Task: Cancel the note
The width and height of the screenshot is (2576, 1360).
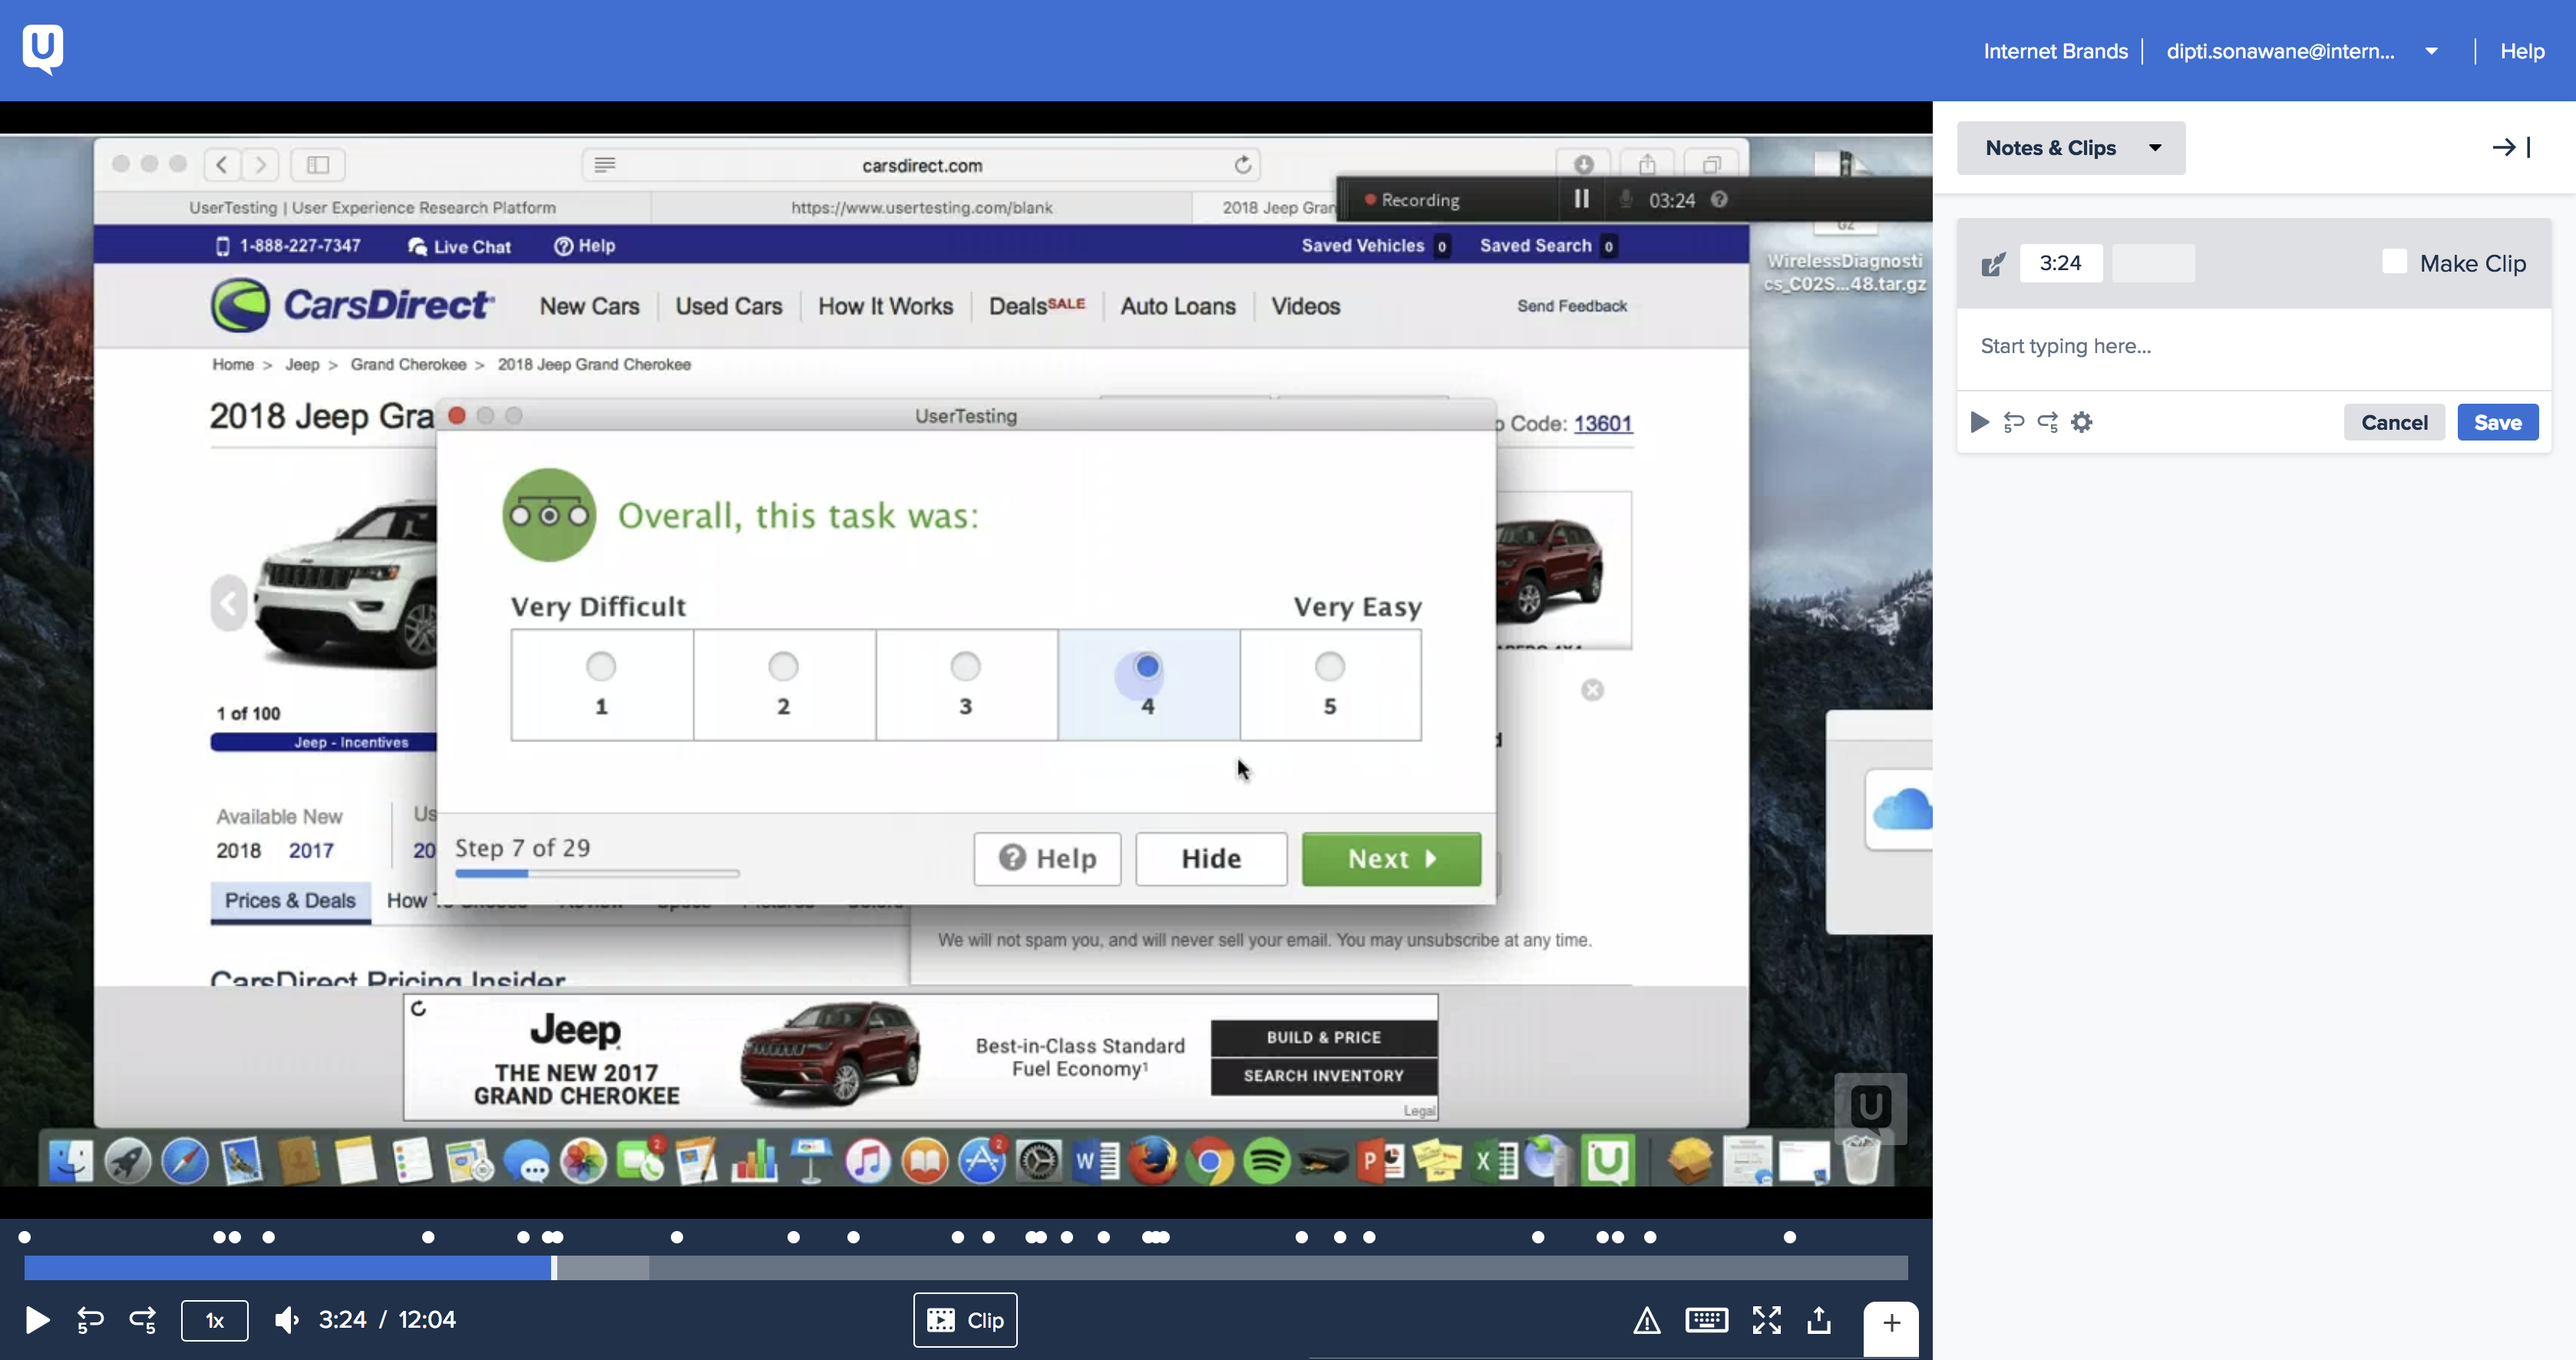Action: [x=2393, y=422]
